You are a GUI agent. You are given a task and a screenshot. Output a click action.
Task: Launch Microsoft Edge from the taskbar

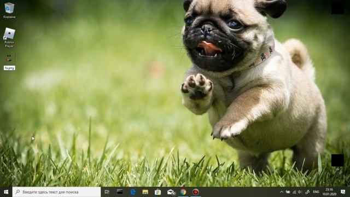pyautogui.click(x=133, y=192)
